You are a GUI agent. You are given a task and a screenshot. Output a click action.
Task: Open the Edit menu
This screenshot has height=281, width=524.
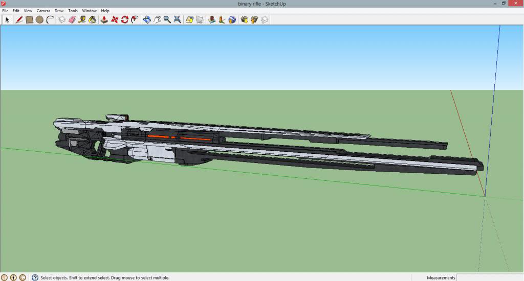[16, 11]
